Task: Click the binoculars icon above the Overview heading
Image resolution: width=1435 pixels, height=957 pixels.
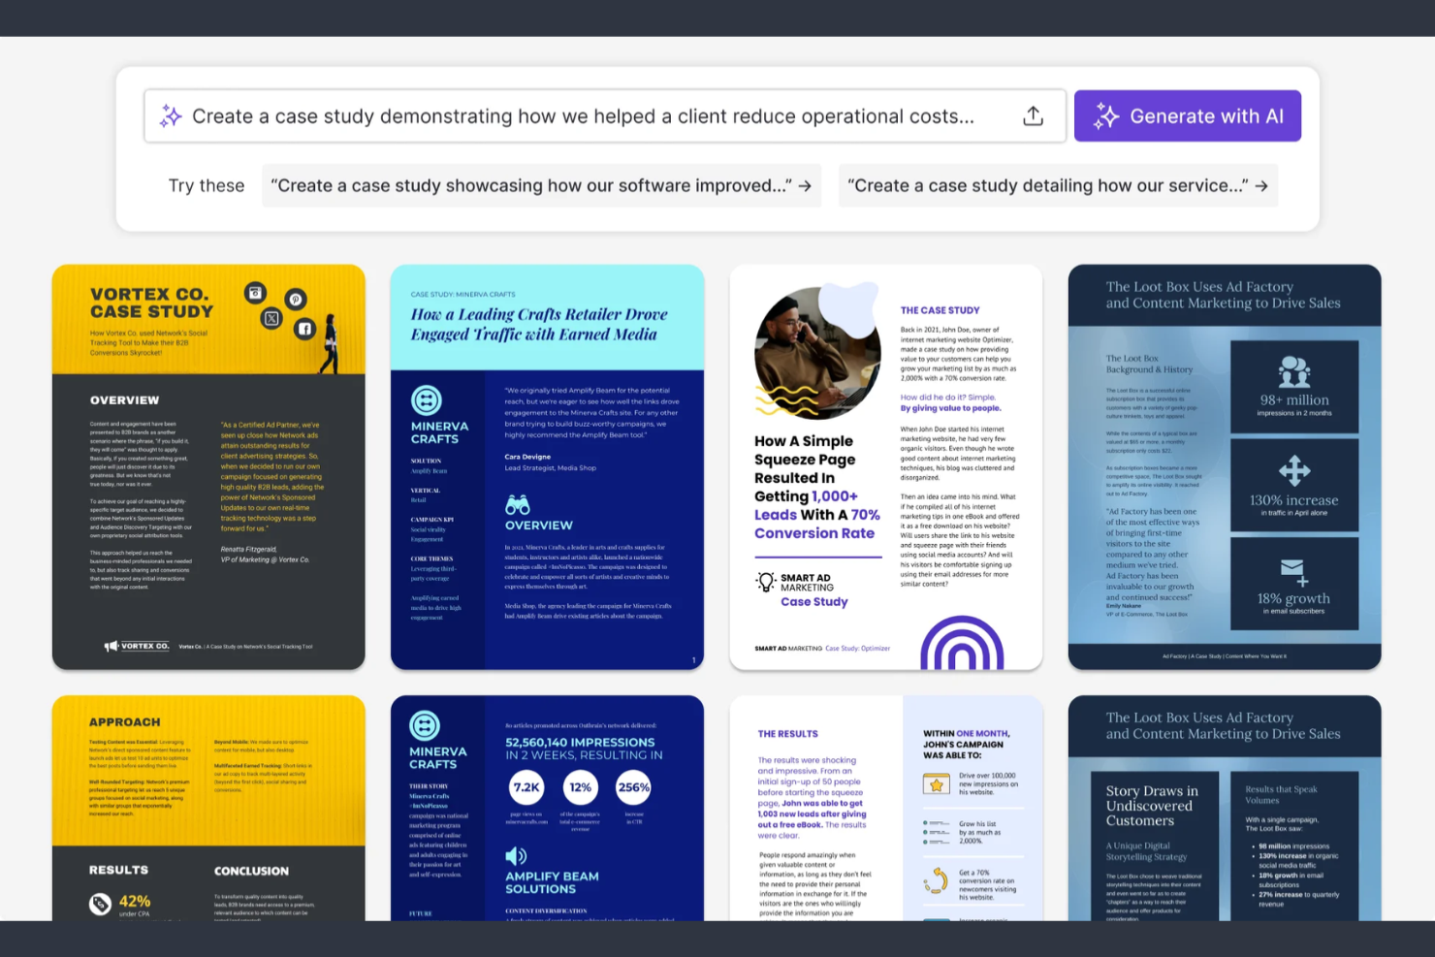Action: click(x=516, y=503)
